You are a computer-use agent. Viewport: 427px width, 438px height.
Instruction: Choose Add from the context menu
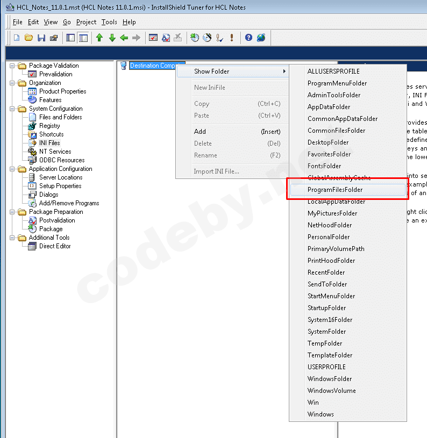[200, 132]
